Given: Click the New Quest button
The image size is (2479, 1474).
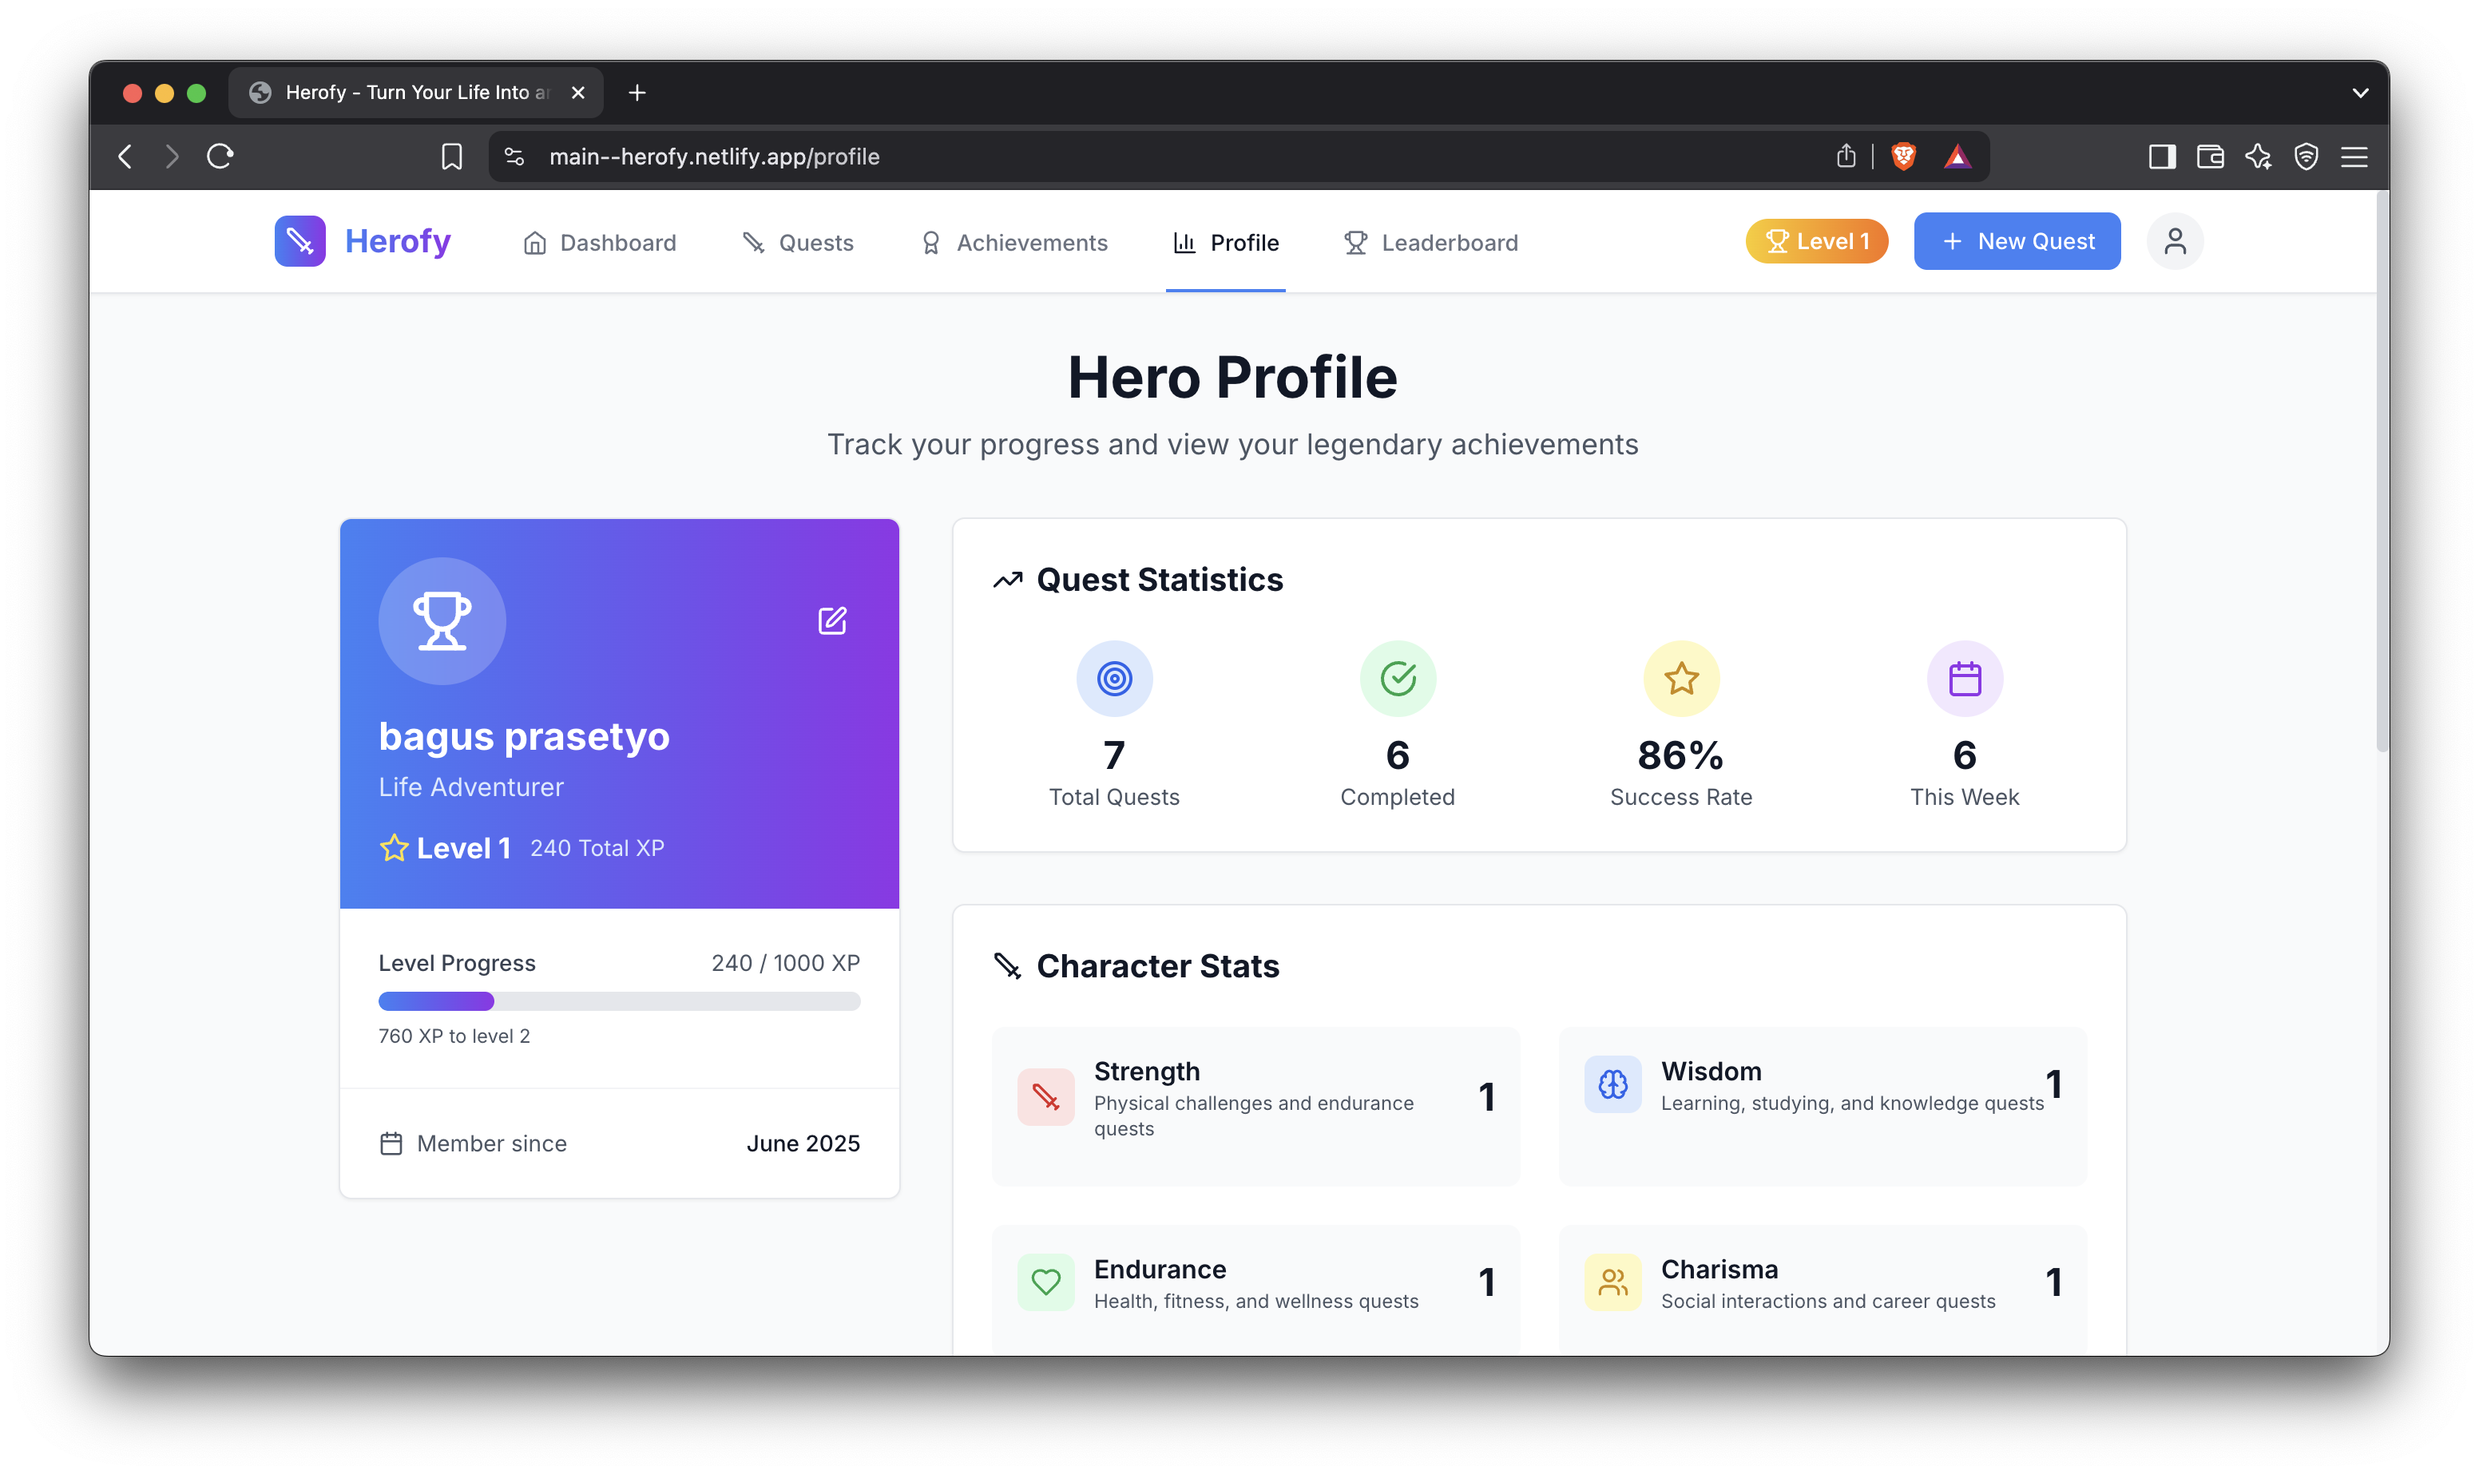Looking at the screenshot, I should [x=2016, y=241].
